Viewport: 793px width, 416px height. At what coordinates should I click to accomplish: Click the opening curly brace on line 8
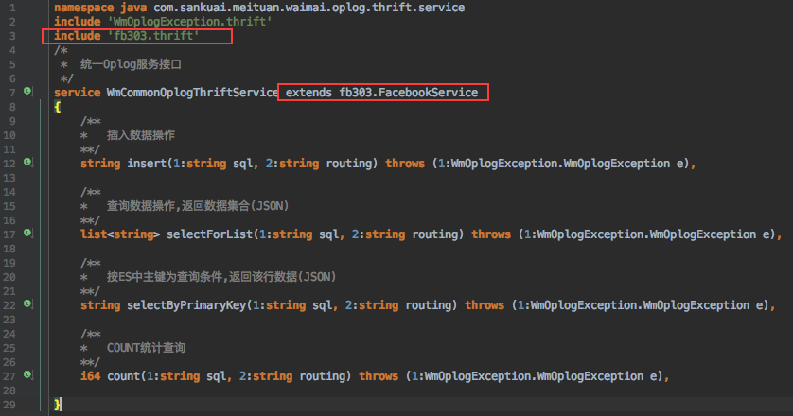57,107
